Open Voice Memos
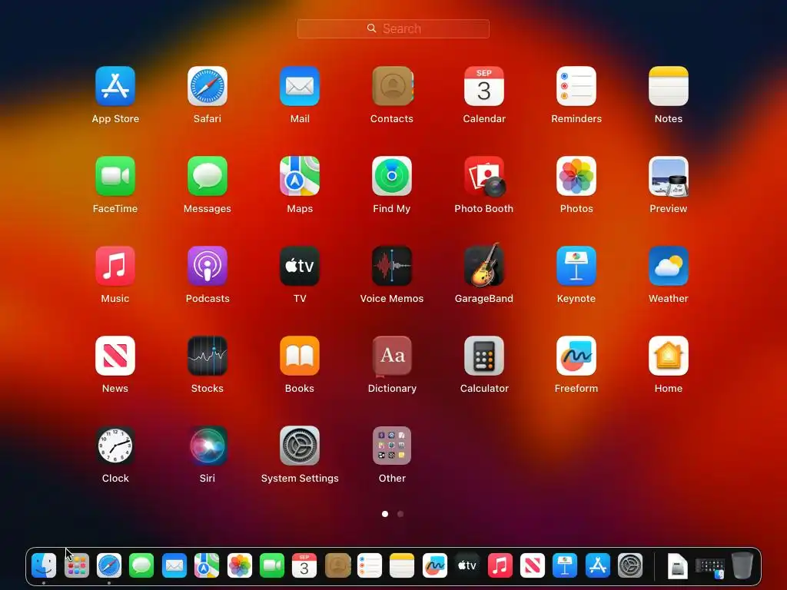Screen dimensions: 787x590 pos(392,266)
